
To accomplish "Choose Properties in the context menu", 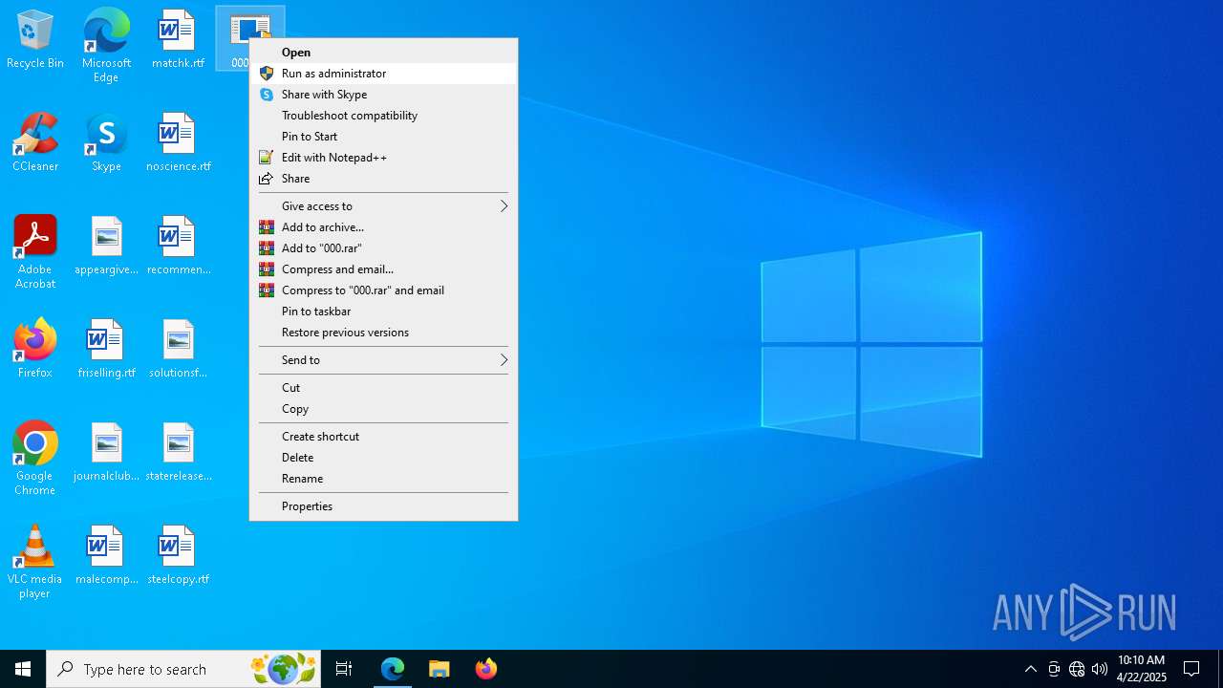I will click(x=383, y=506).
